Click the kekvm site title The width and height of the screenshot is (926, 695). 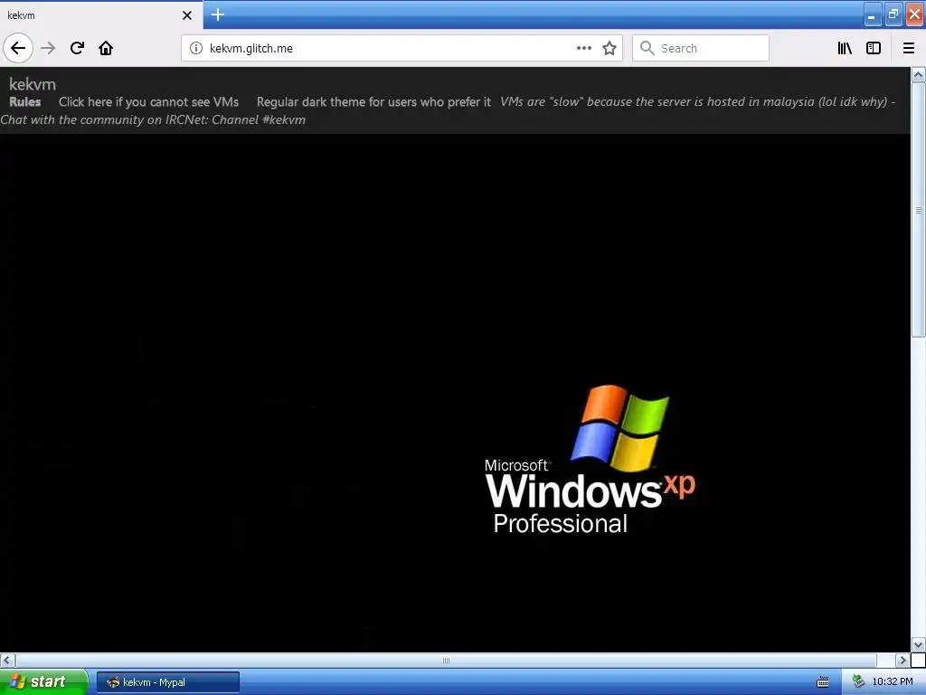(33, 84)
